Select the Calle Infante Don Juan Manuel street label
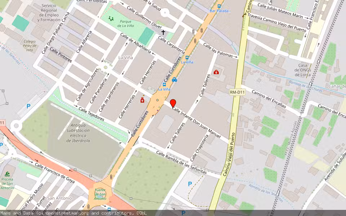 [196, 123]
